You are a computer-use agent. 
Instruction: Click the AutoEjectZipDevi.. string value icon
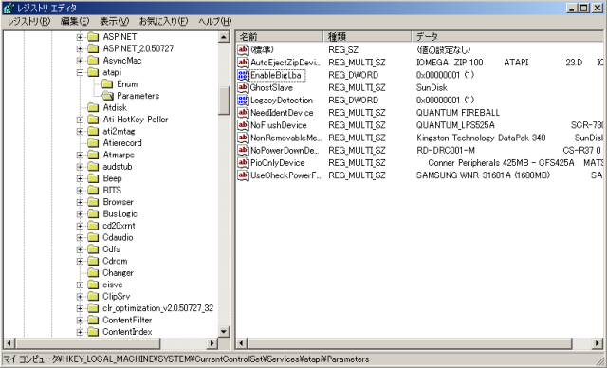(x=243, y=63)
